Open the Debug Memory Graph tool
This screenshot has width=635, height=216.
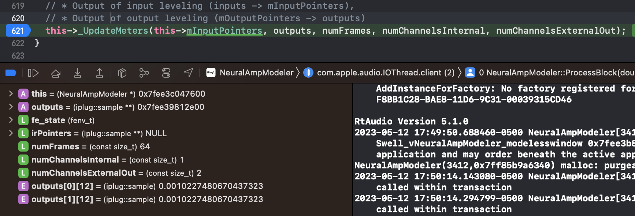tap(144, 73)
